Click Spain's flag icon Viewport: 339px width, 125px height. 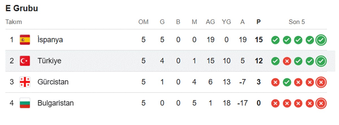coord(25,40)
